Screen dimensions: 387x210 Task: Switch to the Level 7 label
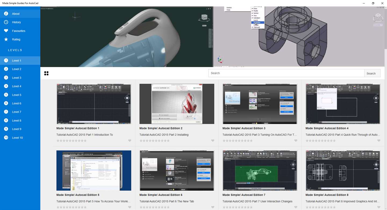[x=17, y=112]
